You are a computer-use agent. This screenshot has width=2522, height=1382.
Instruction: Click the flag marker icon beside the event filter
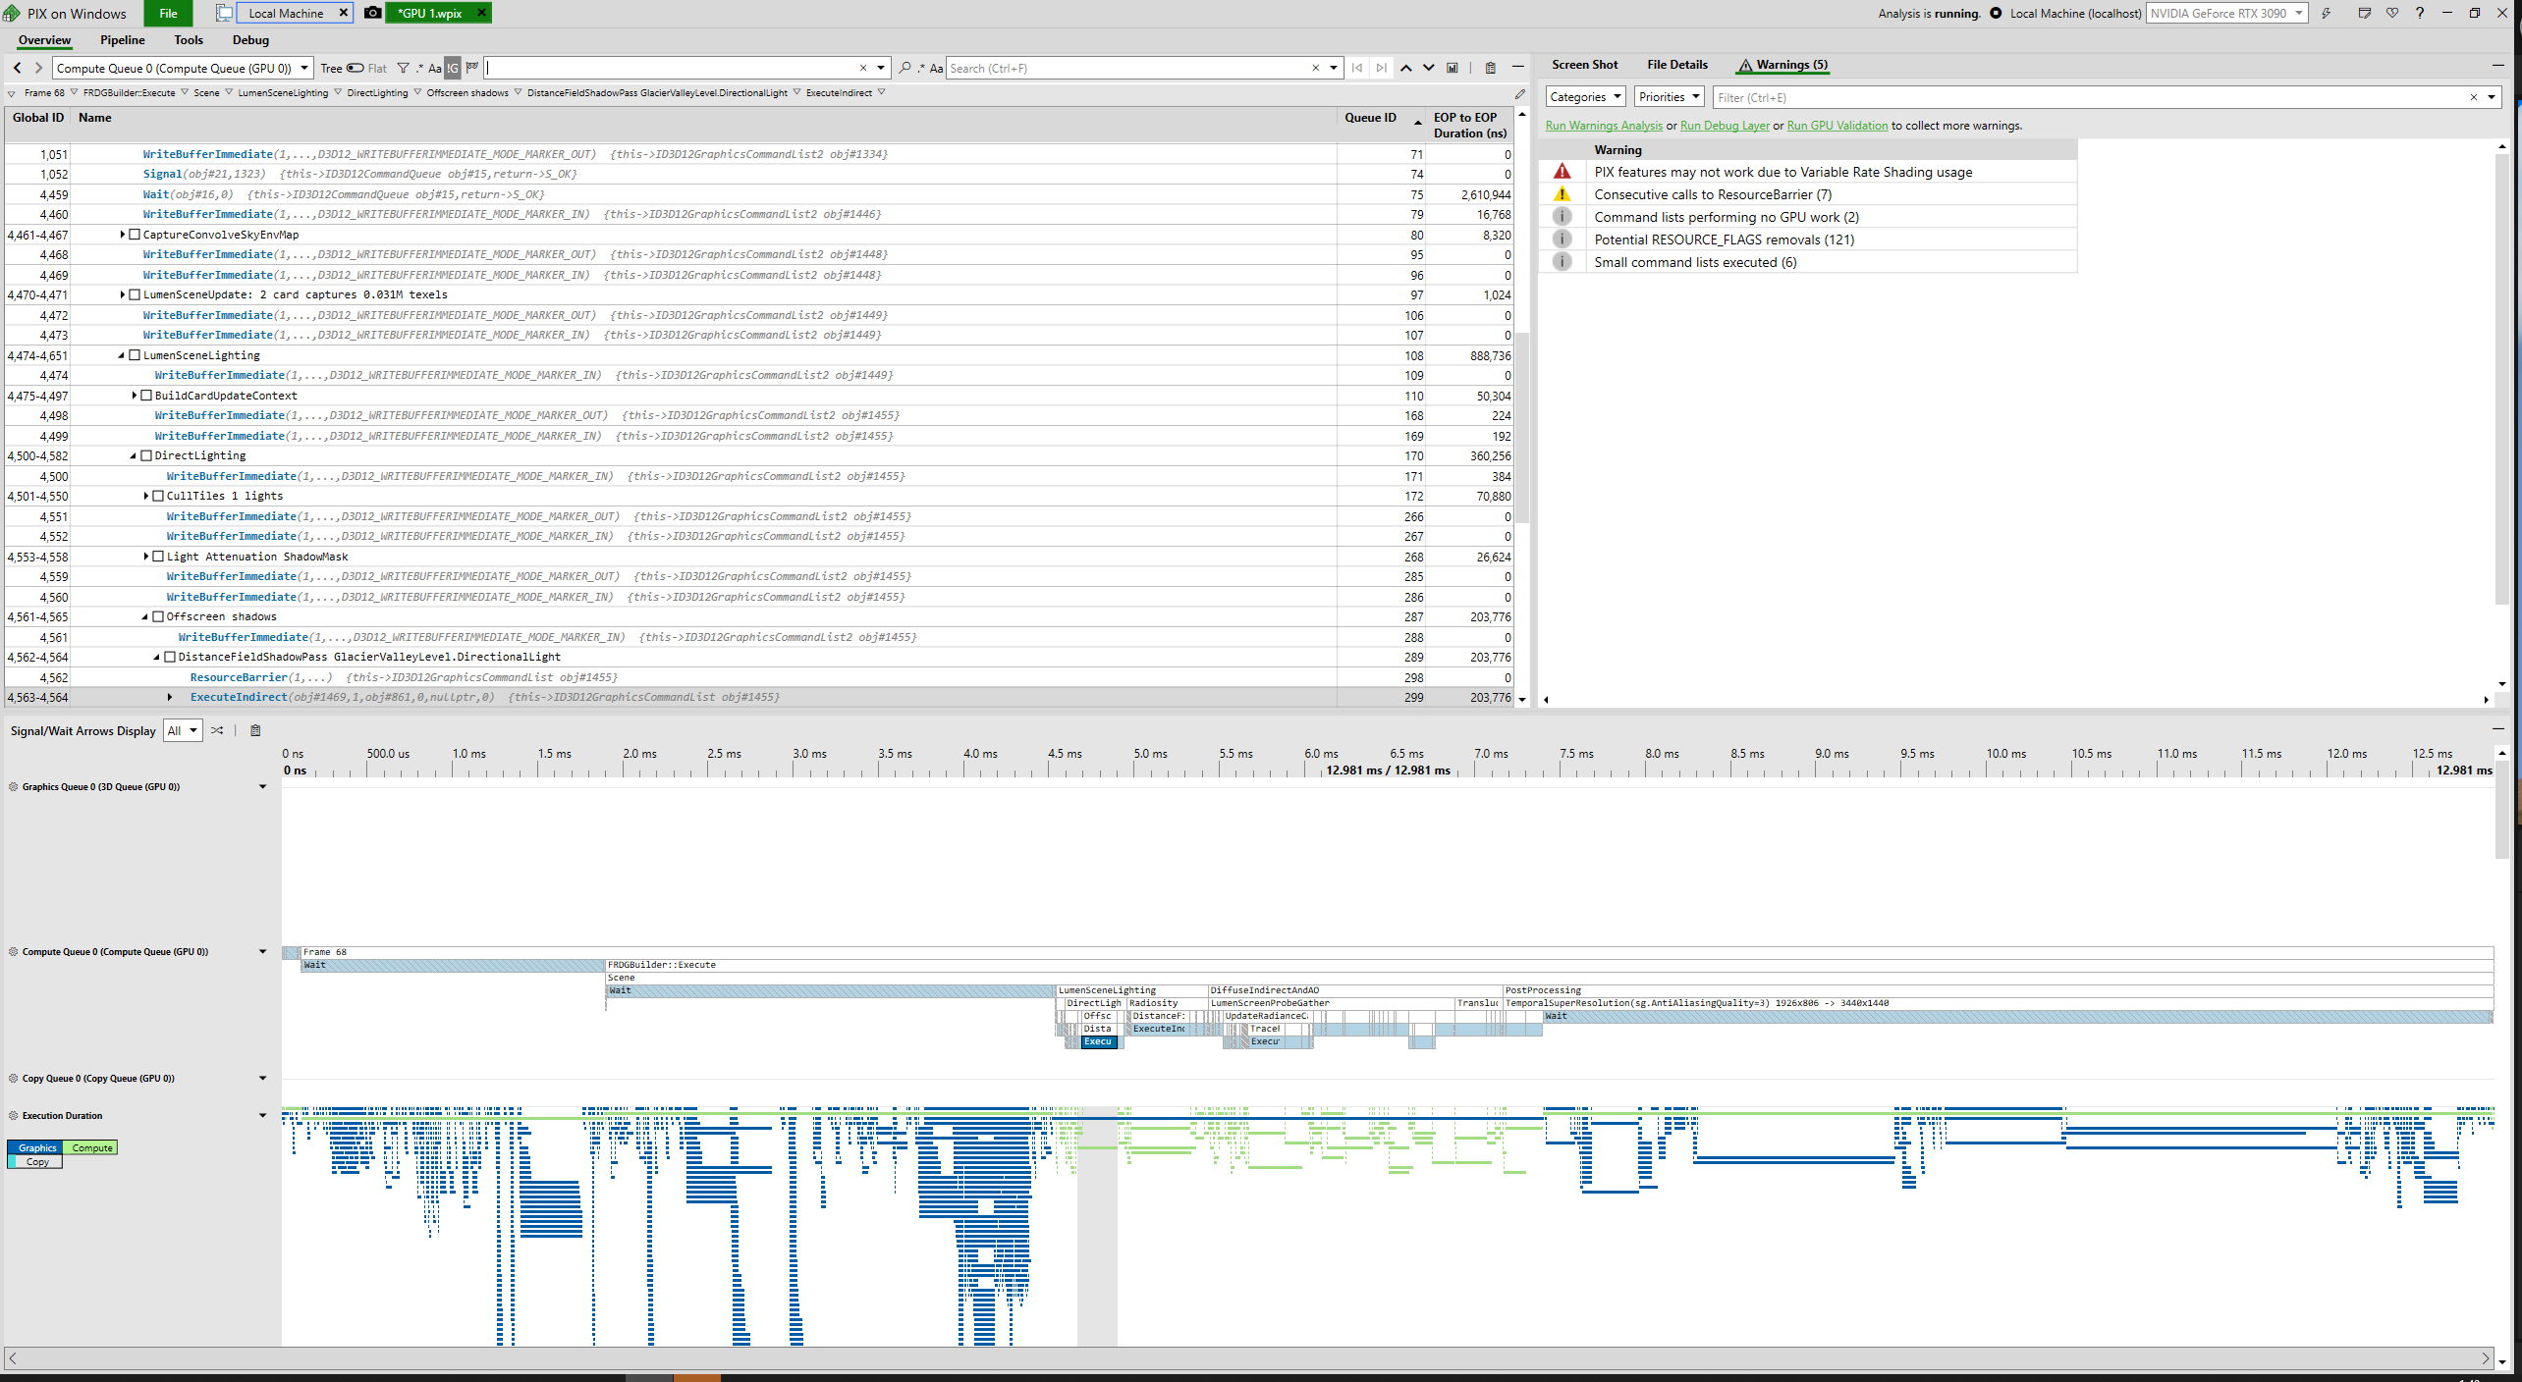click(472, 68)
